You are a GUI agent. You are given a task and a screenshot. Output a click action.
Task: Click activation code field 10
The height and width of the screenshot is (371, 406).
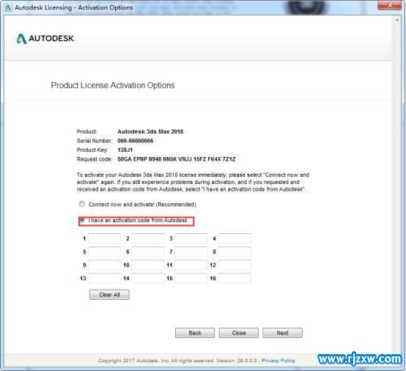pos(148,265)
